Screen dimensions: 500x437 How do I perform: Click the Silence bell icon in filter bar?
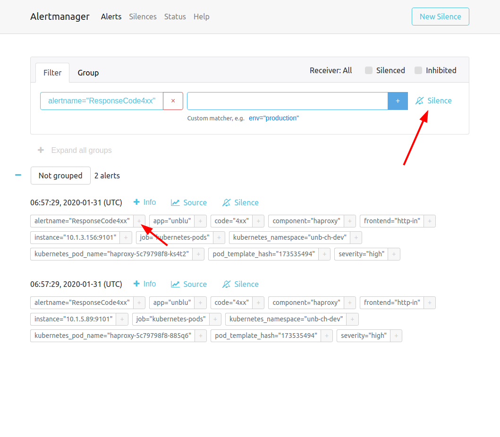(x=433, y=101)
